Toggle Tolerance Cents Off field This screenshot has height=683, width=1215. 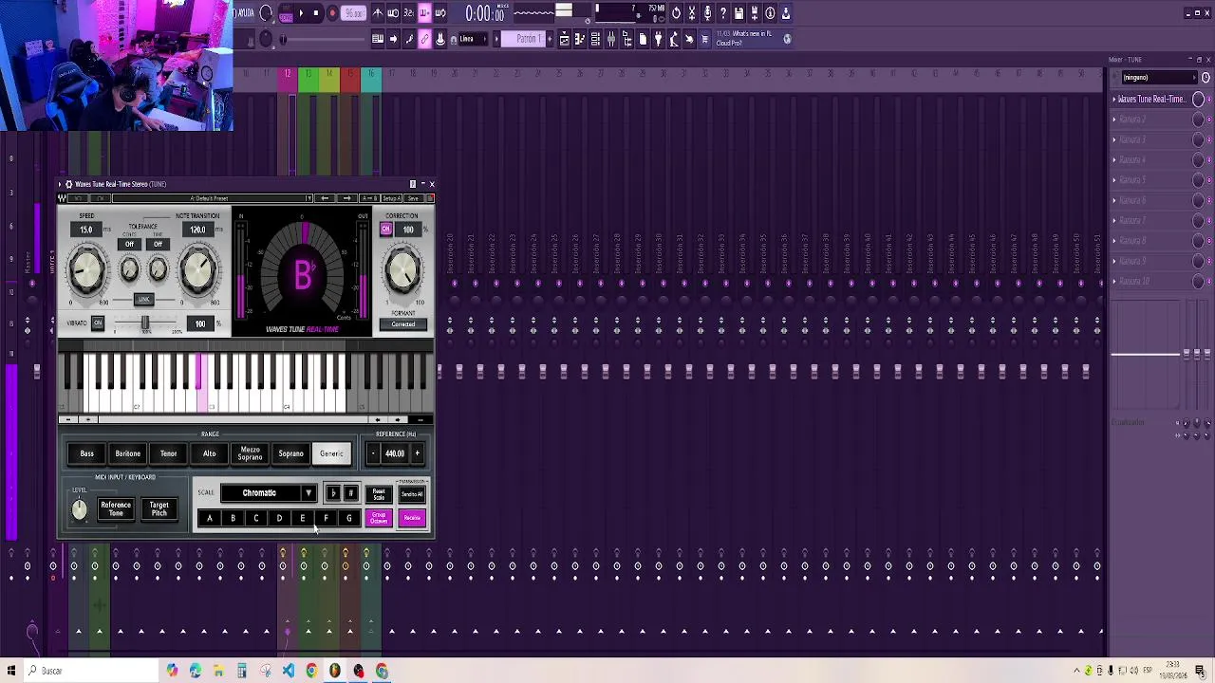[x=129, y=244]
